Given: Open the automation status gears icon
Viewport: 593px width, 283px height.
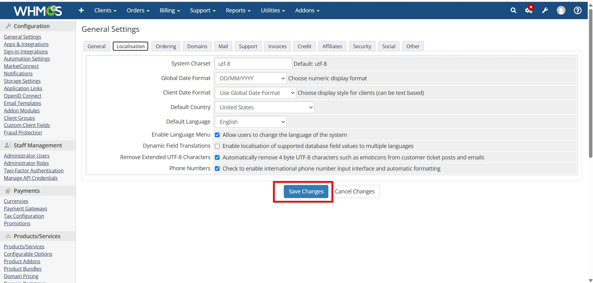Looking at the screenshot, I should (529, 10).
